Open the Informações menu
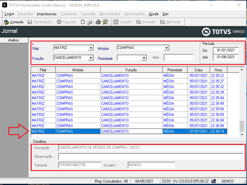 (x=135, y=14)
